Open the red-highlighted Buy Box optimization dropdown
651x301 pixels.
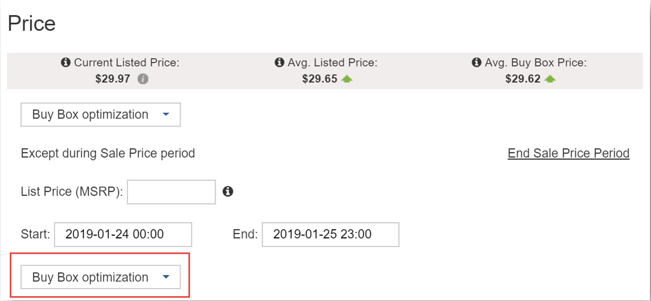[x=100, y=277]
